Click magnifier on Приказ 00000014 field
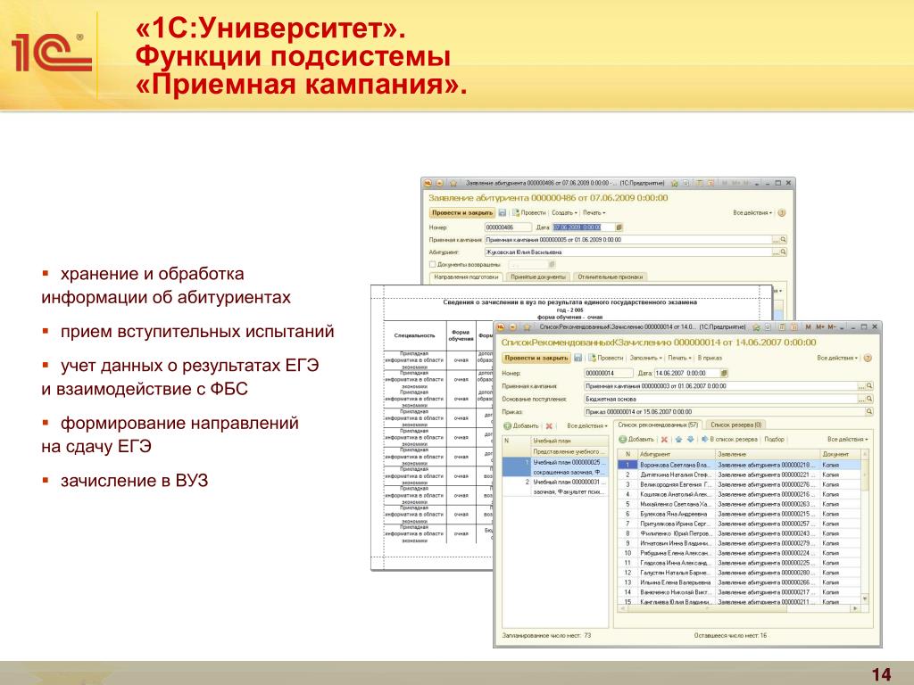 869,412
